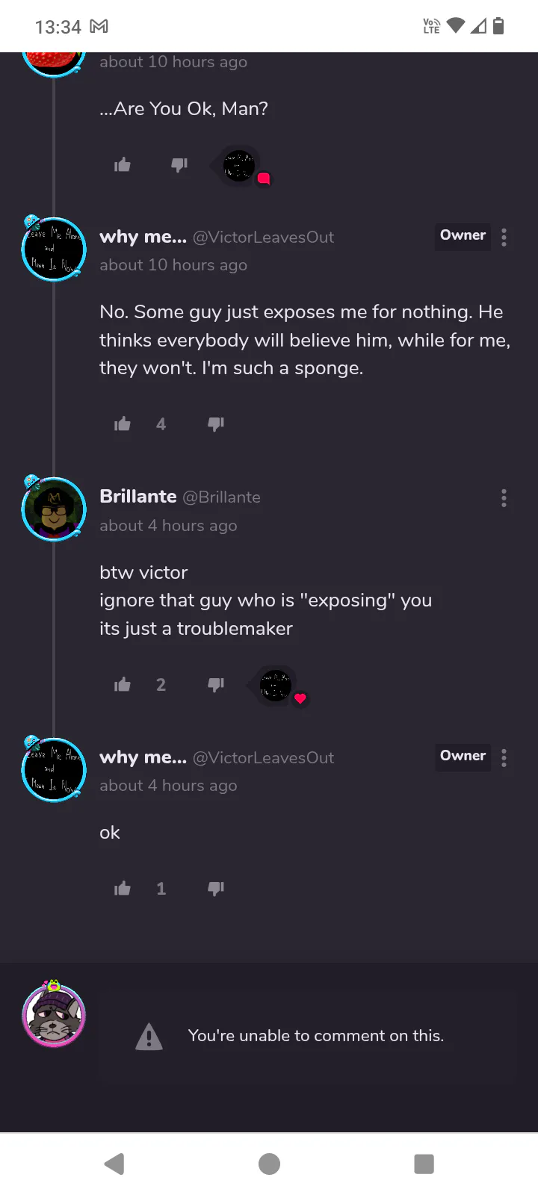
Task: Tap Android home navigation button
Action: point(269,1164)
